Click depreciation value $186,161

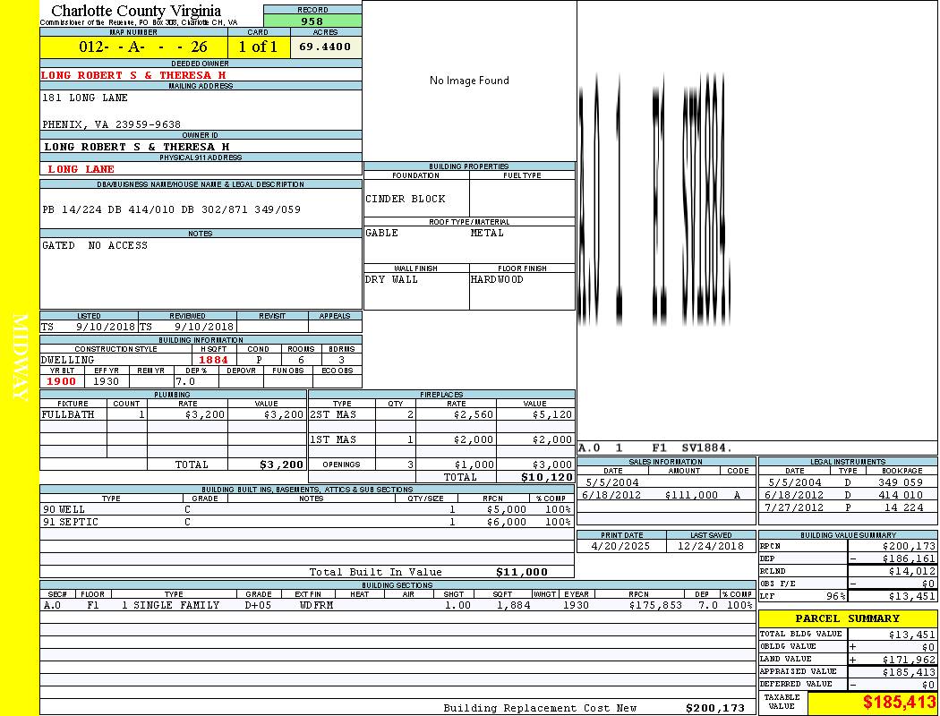click(909, 558)
